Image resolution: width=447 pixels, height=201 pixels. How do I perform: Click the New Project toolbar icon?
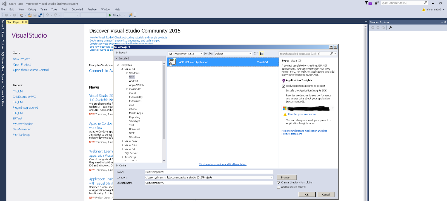[x=22, y=15]
